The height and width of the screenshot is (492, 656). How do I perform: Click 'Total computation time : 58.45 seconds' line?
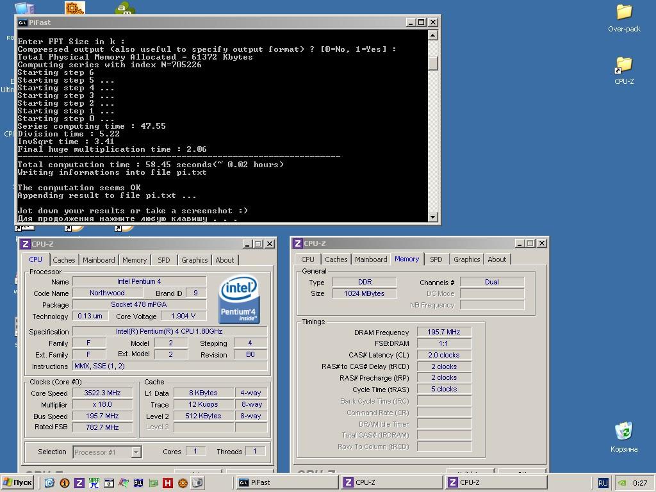[151, 165]
